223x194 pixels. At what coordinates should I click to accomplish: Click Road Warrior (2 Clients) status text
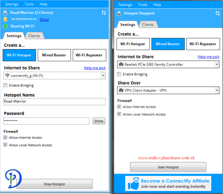32,13
